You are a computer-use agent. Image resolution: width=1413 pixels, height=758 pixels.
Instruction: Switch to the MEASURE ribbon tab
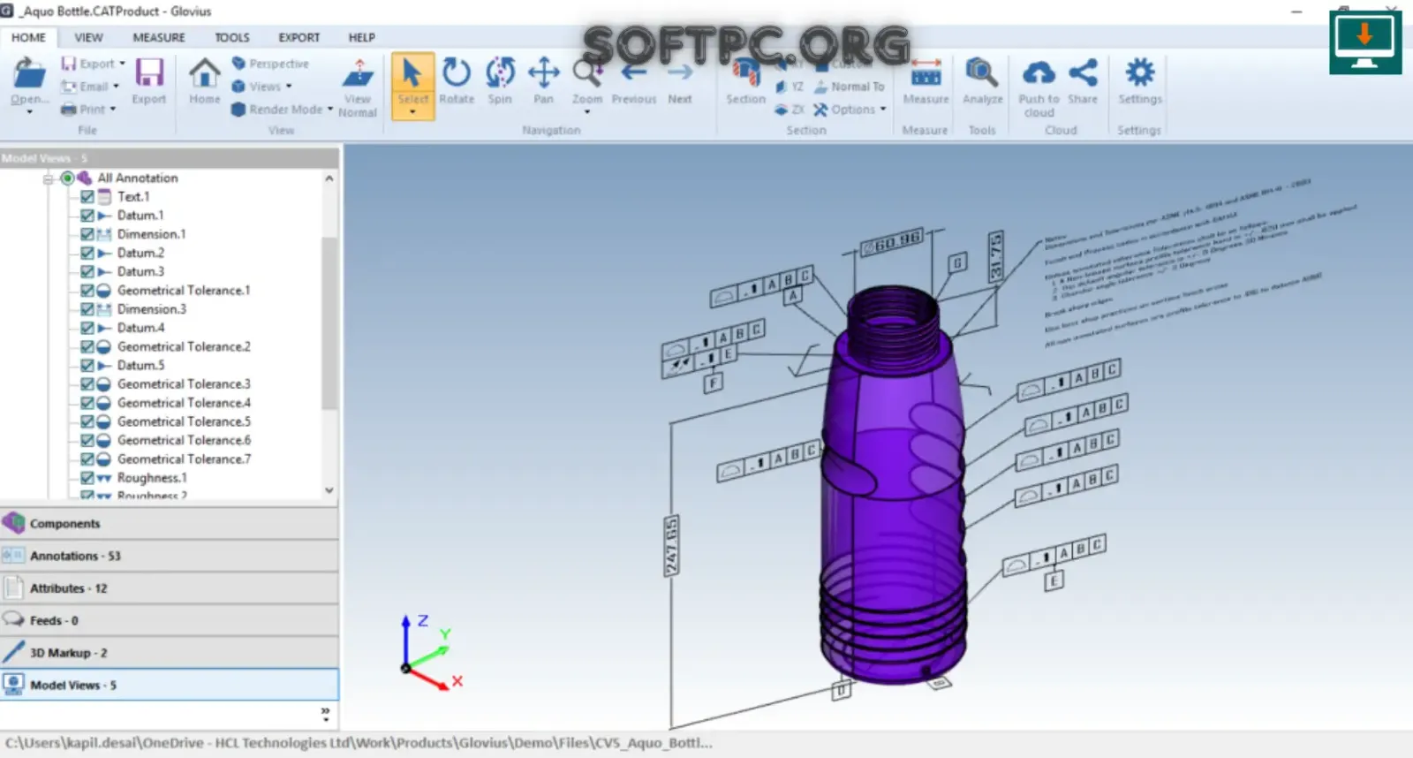pyautogui.click(x=159, y=37)
